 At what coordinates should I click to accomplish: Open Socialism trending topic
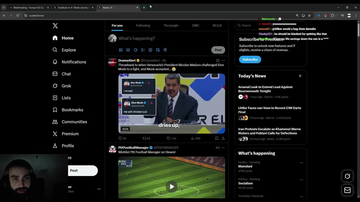tap(246, 183)
